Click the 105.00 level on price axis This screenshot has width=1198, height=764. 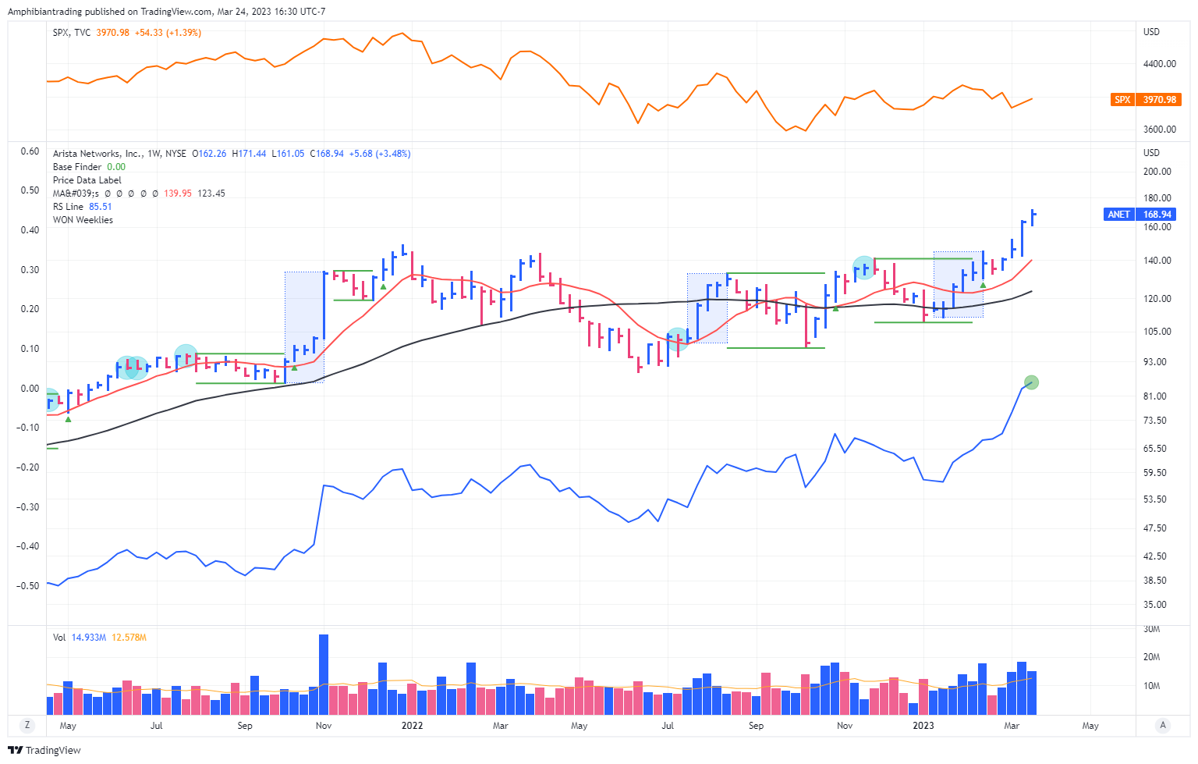[1157, 332]
